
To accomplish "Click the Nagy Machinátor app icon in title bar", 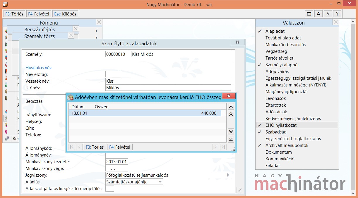I will 5,4.
